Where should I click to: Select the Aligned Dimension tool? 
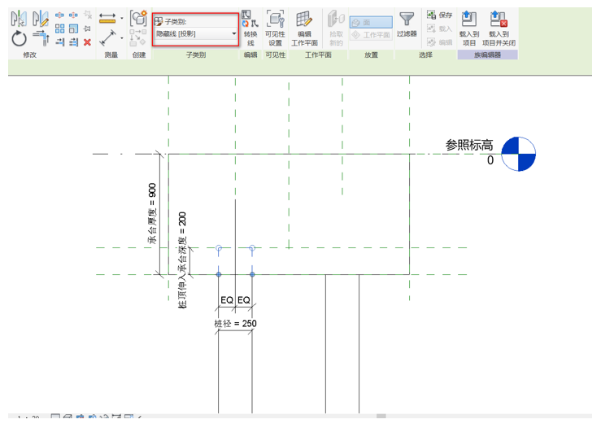(x=107, y=38)
